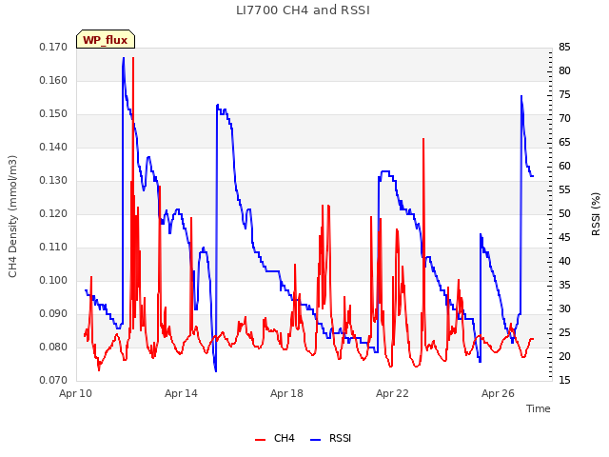Viewport: 609px width, 457px height.
Task: Click the 80 right axis value
Action: point(564,70)
